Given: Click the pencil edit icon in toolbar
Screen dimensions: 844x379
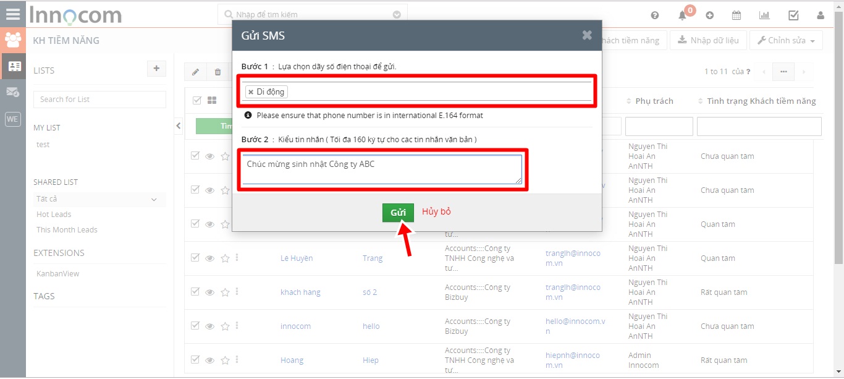Looking at the screenshot, I should 195,72.
